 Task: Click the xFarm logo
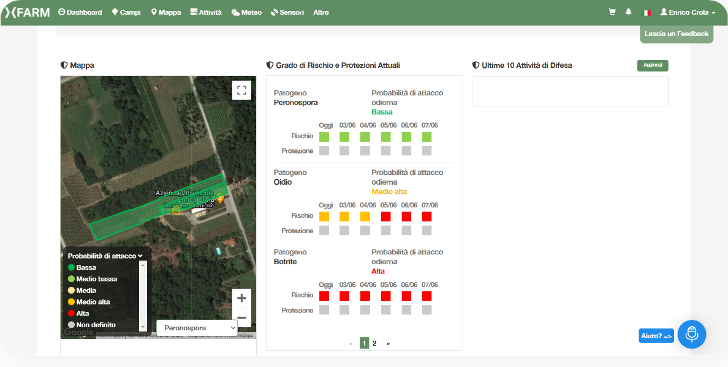[x=28, y=12]
